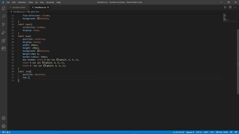
Task: Open the Selection menu
Action: tap(22, 2)
